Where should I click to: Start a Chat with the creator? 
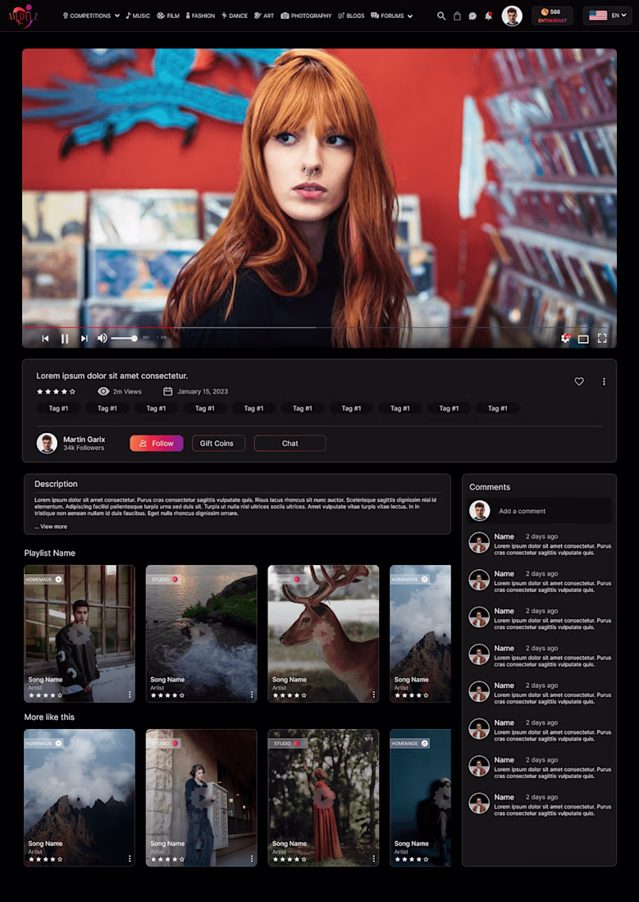click(x=290, y=443)
